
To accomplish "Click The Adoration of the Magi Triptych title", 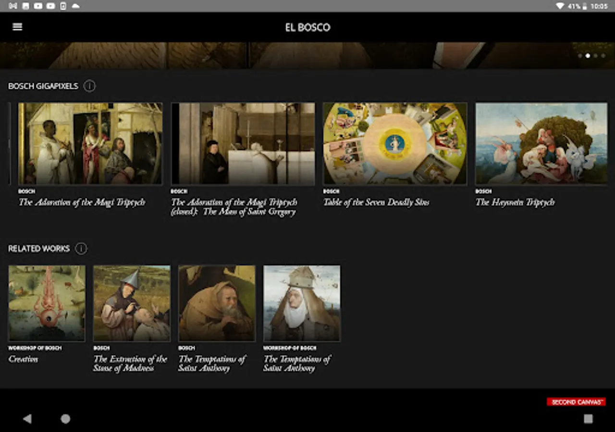I will (82, 203).
